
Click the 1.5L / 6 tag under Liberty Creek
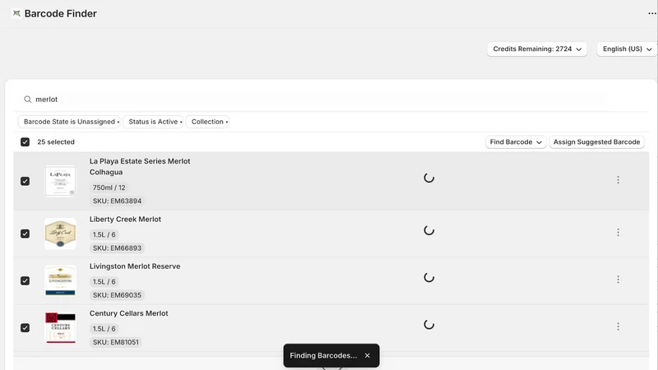click(104, 234)
